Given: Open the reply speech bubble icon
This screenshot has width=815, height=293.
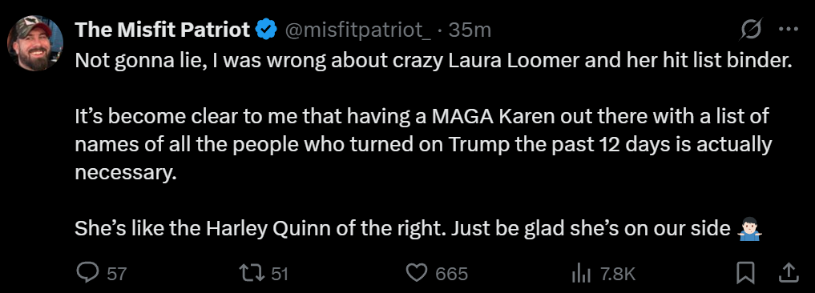Looking at the screenshot, I should (88, 273).
